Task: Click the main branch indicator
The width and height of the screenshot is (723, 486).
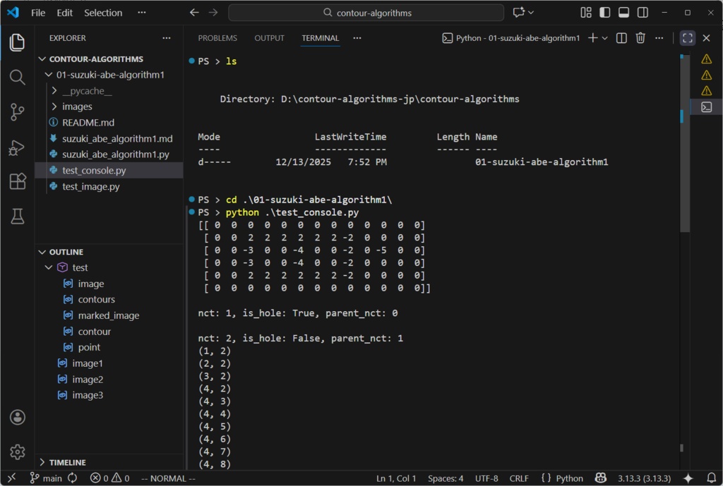Action: tap(45, 478)
